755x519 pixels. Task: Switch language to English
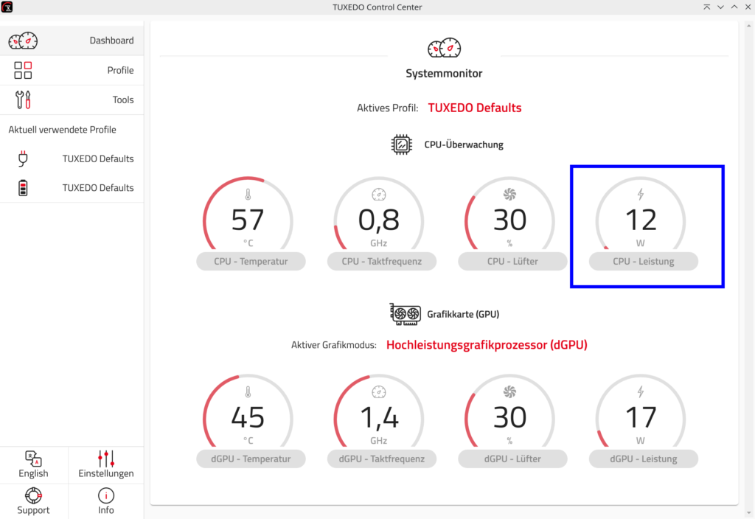click(x=33, y=464)
